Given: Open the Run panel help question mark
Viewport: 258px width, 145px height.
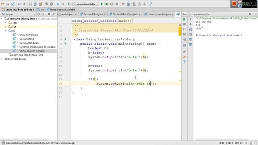Looking at the screenshot, I should pos(185,62).
